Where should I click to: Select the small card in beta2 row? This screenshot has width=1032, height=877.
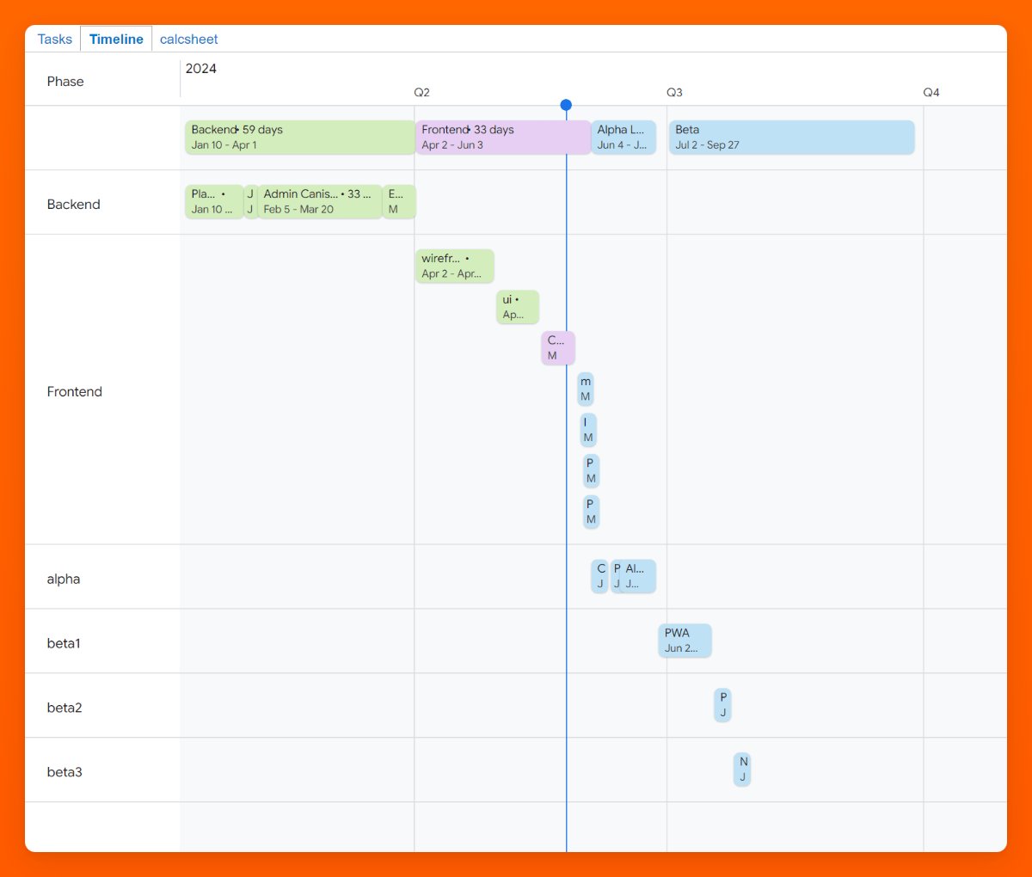pyautogui.click(x=722, y=704)
